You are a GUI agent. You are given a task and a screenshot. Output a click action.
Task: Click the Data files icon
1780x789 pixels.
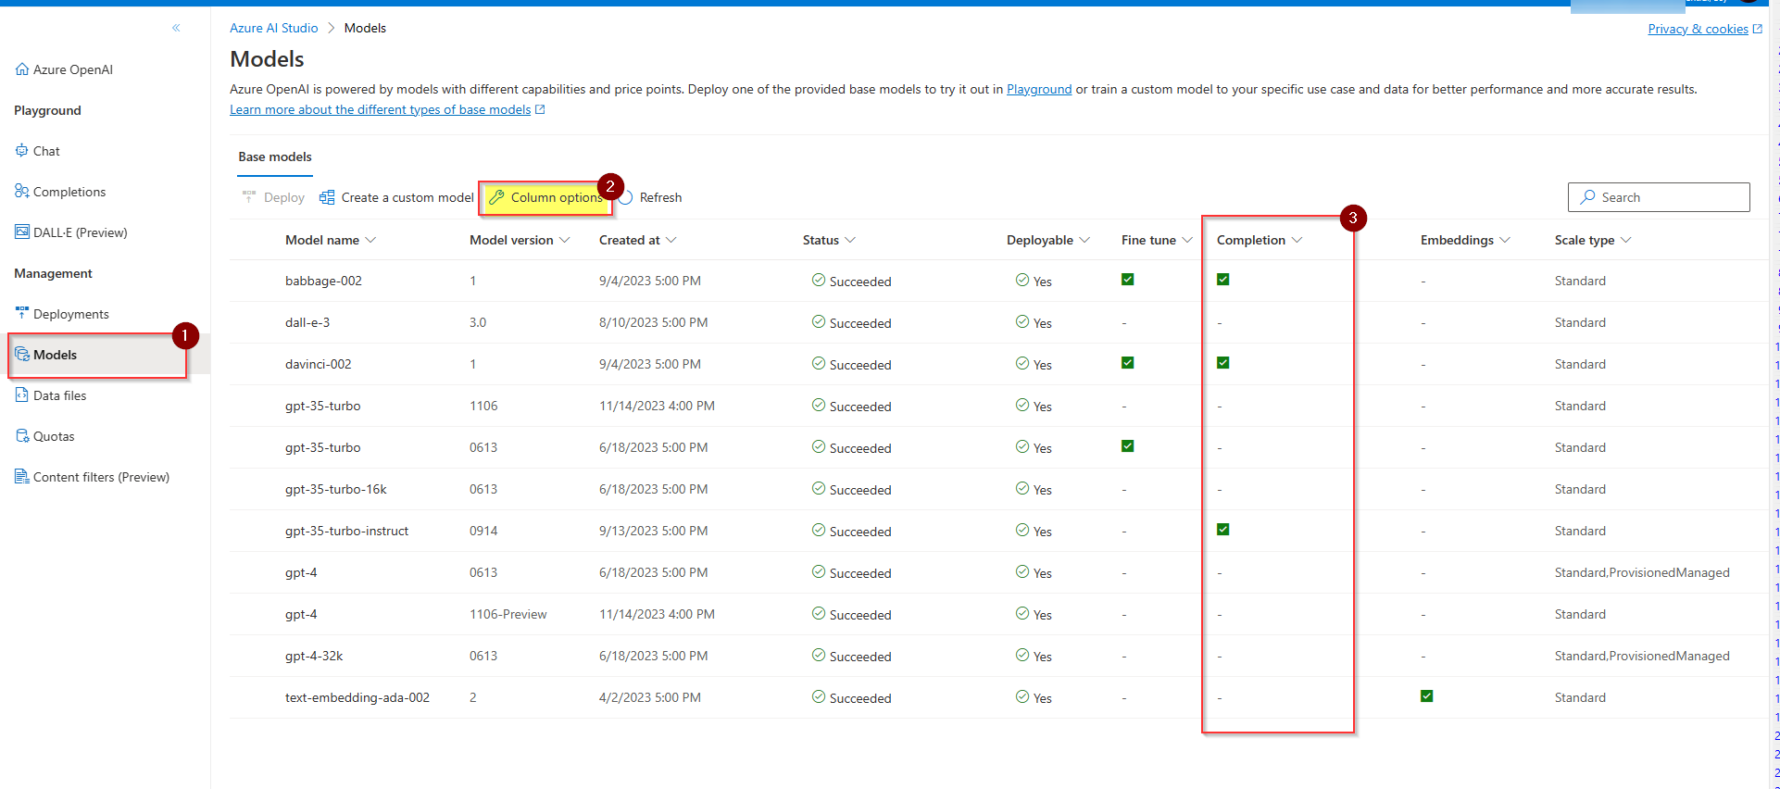point(22,394)
